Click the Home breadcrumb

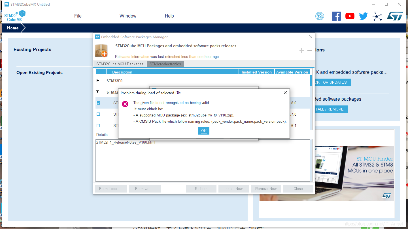pos(13,28)
